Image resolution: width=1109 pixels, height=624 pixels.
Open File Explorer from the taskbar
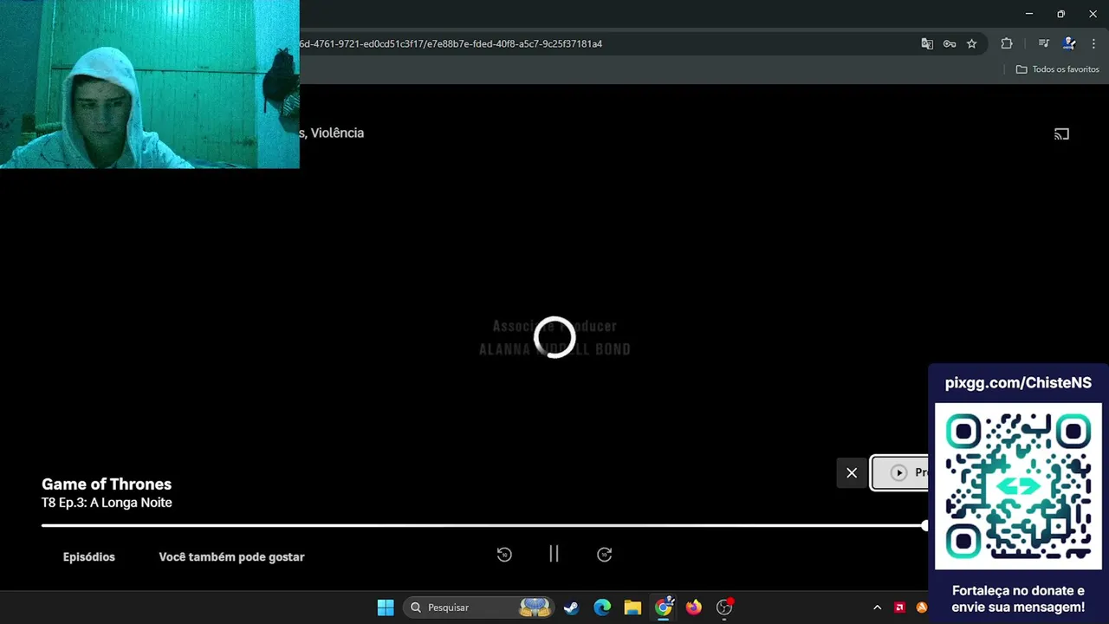point(632,608)
